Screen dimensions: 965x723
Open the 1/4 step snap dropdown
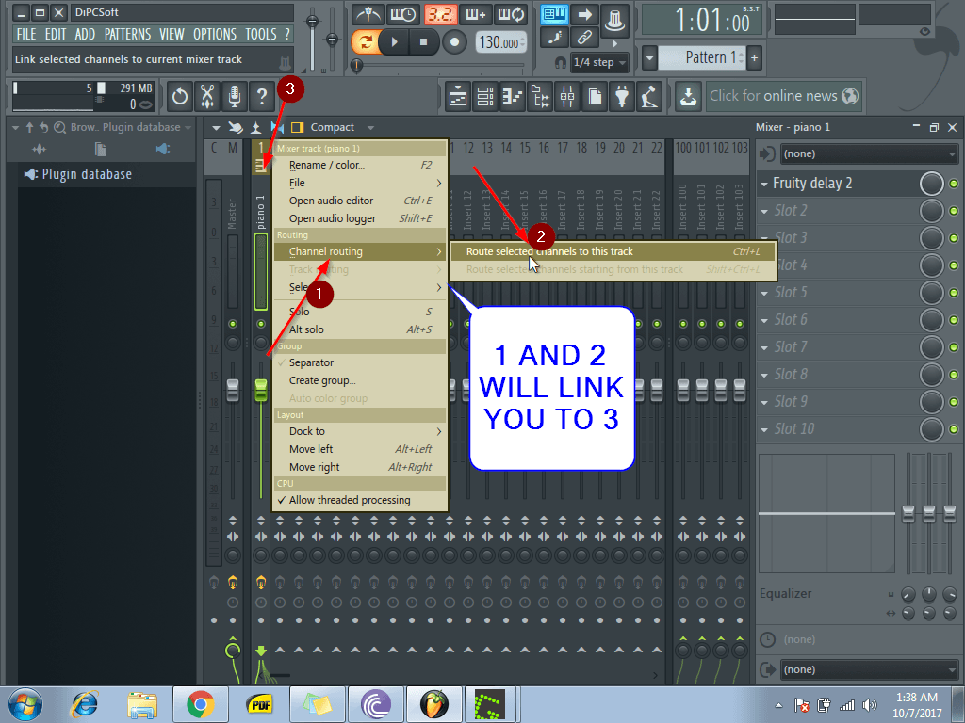tap(598, 62)
